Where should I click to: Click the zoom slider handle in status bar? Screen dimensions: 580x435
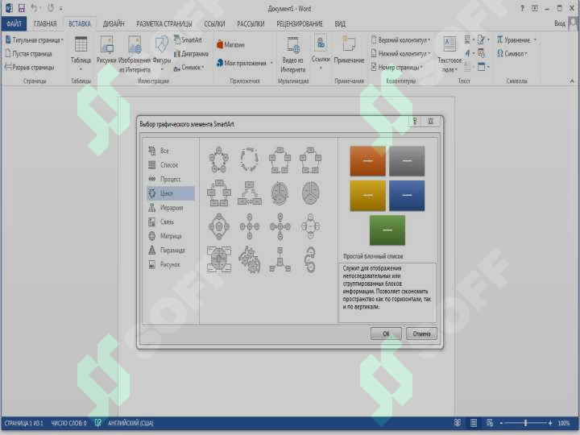tap(525, 423)
